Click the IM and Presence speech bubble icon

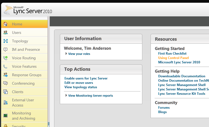5,49
